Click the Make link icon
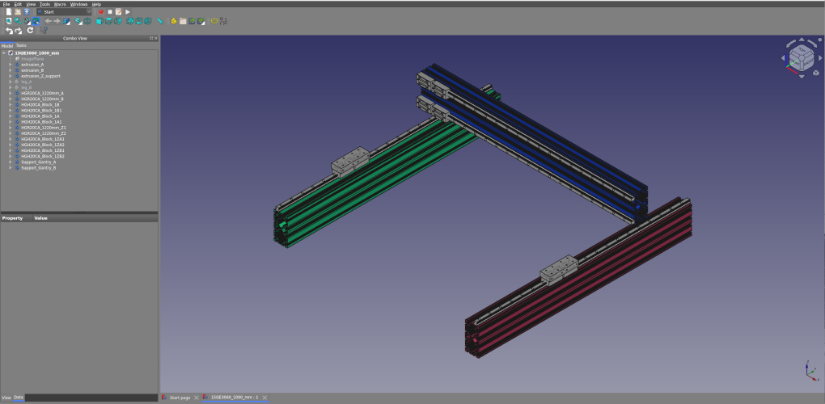Screen dimensions: 825x404 tap(192, 21)
